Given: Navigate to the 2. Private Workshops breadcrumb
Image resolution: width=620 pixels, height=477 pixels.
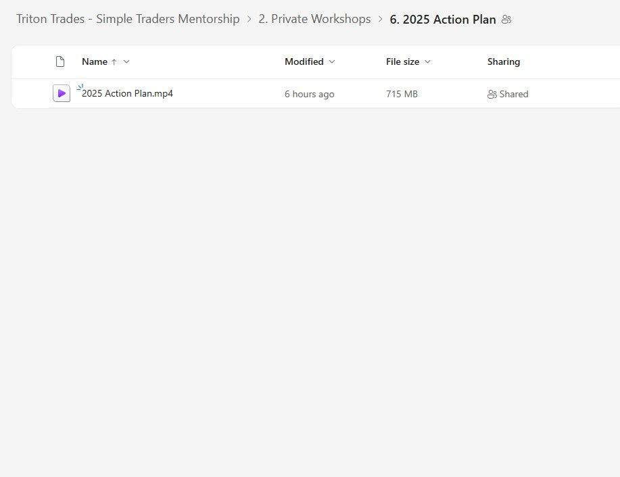Looking at the screenshot, I should (x=314, y=20).
